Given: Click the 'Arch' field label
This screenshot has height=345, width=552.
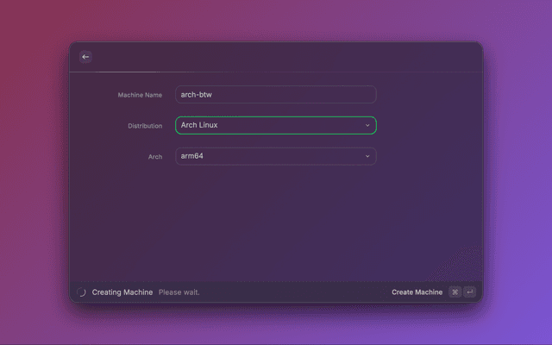Looking at the screenshot, I should tap(154, 157).
